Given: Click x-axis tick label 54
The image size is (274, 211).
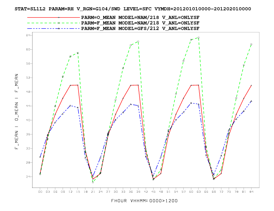Looking at the screenshot, I should (x=176, y=192).
